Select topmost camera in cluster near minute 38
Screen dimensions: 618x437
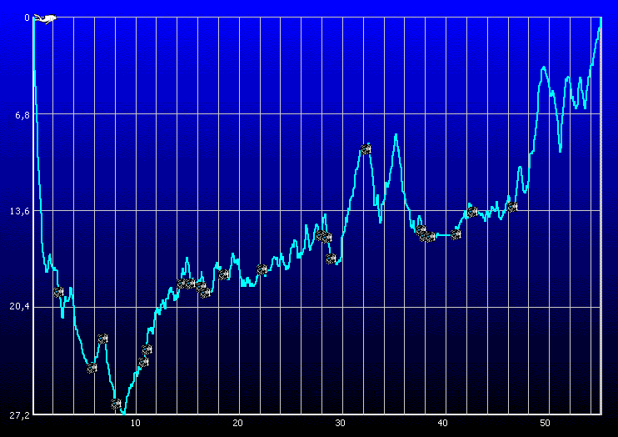point(421,229)
